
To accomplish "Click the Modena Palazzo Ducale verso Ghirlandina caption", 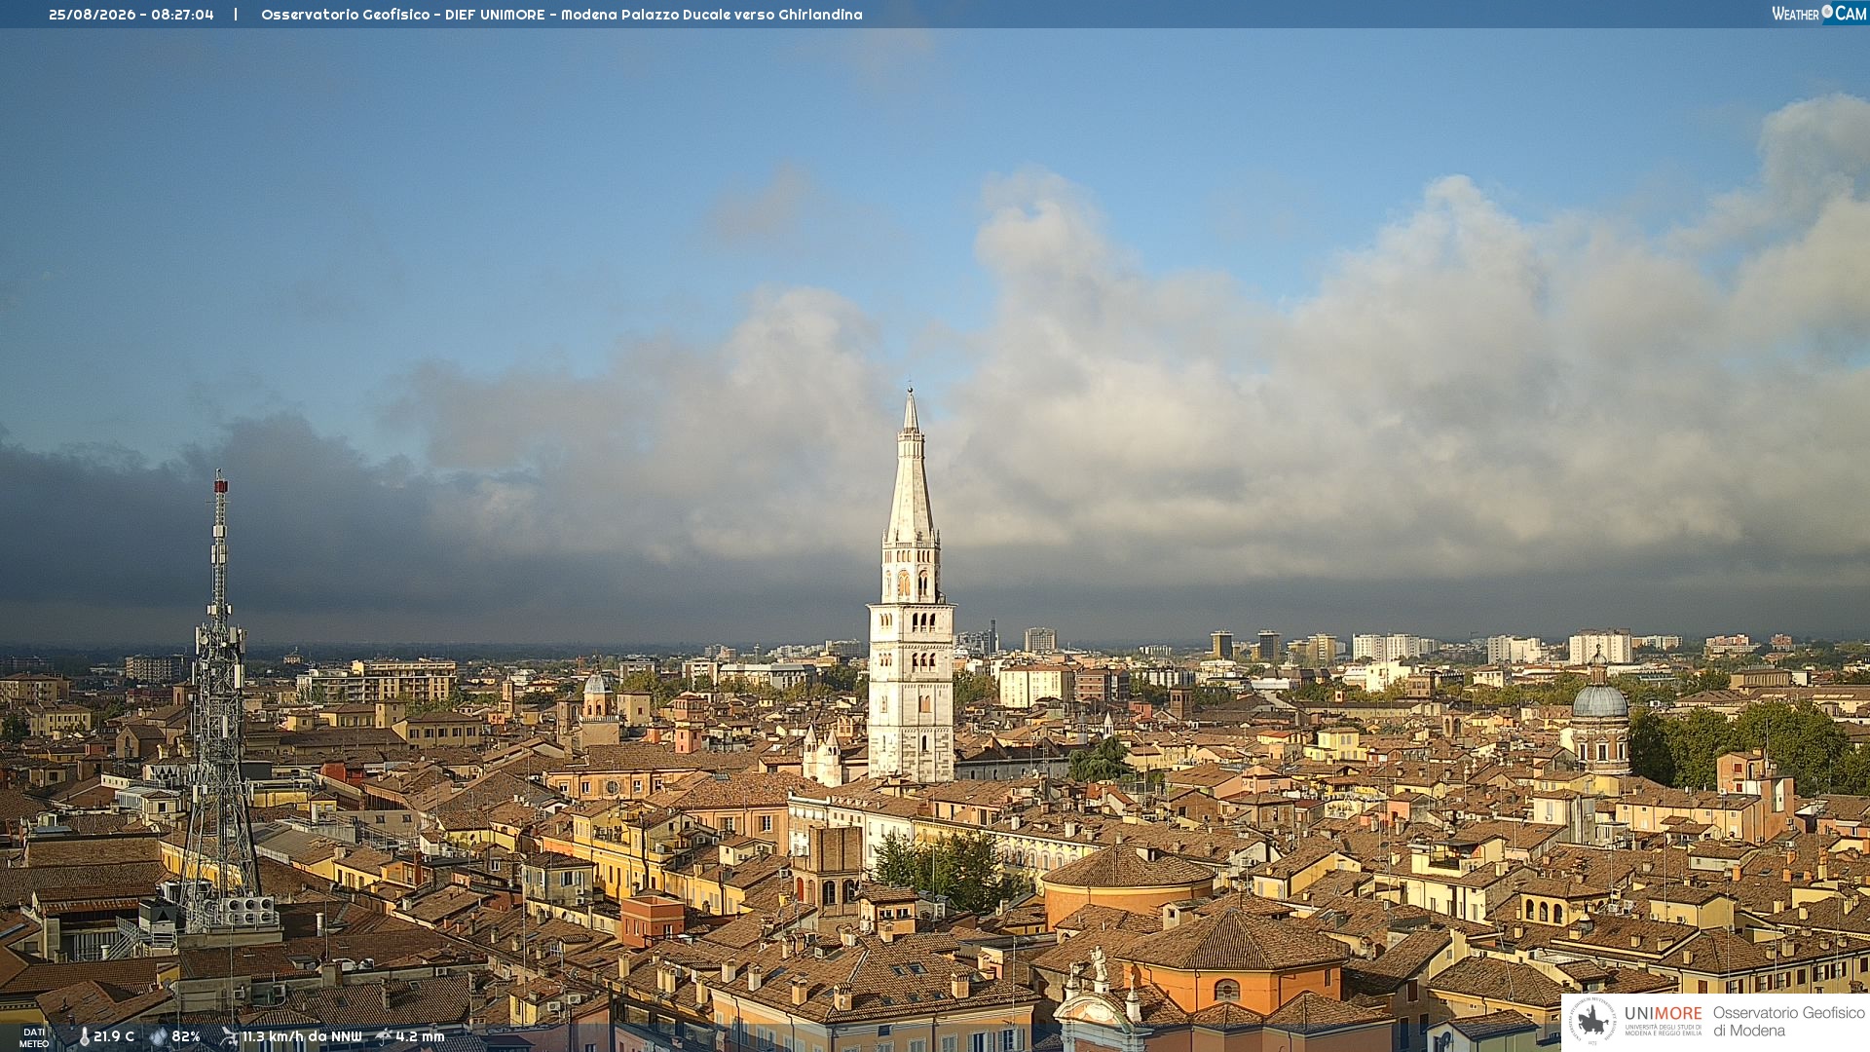I will 711,15.
